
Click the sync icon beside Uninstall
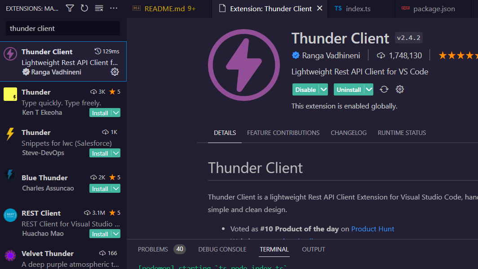[384, 90]
